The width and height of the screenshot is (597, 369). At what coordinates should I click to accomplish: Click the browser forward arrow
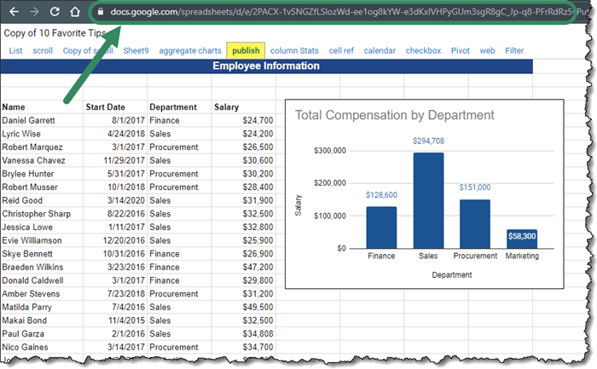click(x=34, y=13)
